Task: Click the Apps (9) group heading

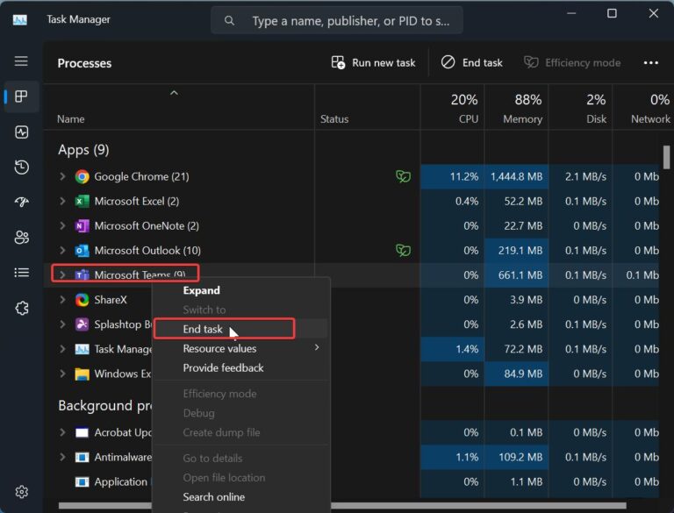Action: point(83,150)
